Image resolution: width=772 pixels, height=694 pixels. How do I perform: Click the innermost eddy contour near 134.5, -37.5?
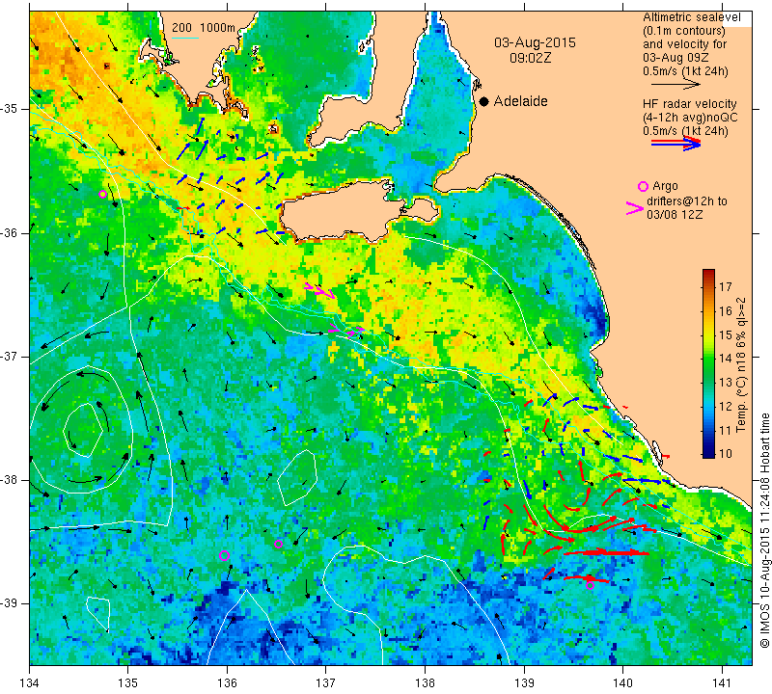pyautogui.click(x=83, y=430)
